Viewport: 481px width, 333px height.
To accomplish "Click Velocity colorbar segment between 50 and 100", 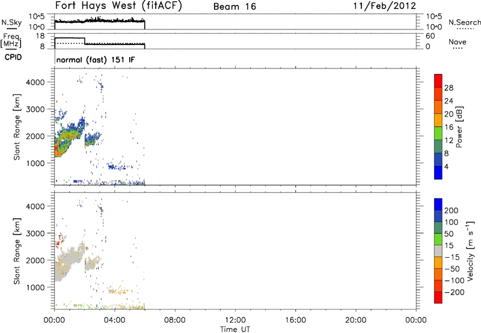I will [x=438, y=228].
